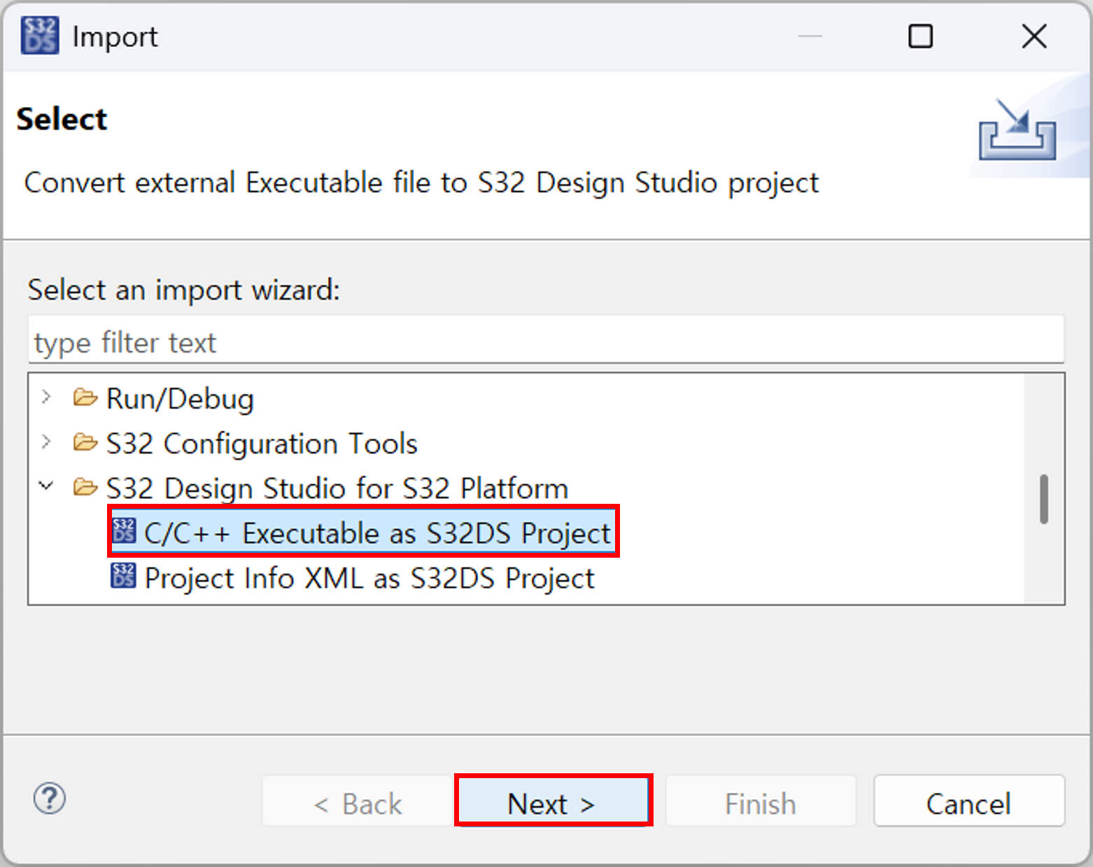The width and height of the screenshot is (1093, 867).
Task: Click the icon beside C/C++ Executable as S32DS Project
Action: click(x=124, y=531)
